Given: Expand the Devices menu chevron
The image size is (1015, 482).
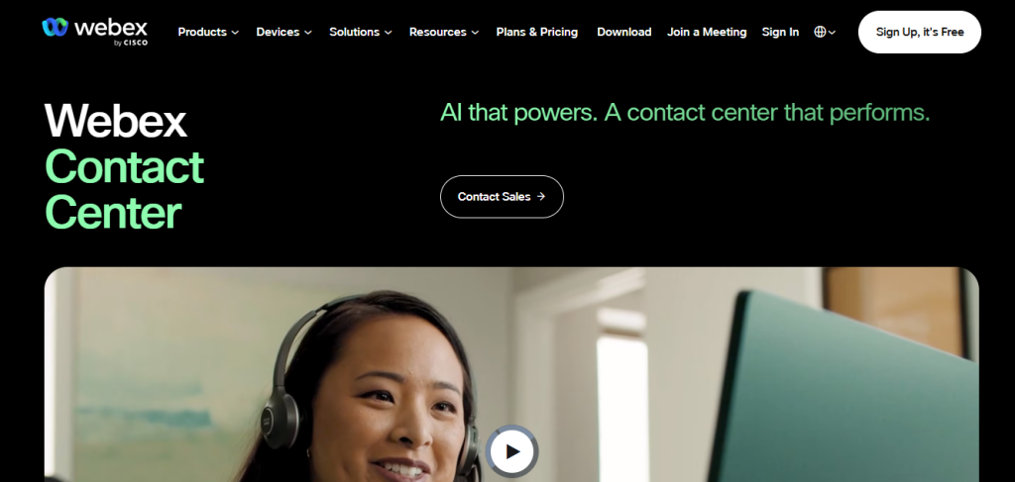Looking at the screenshot, I should 308,33.
